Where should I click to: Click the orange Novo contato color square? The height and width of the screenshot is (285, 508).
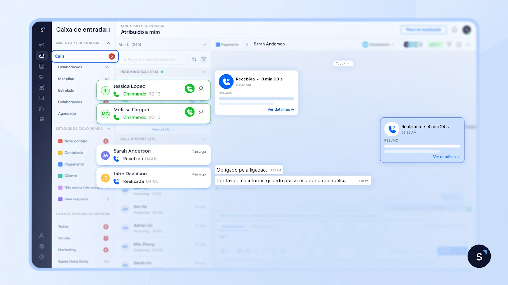60,141
